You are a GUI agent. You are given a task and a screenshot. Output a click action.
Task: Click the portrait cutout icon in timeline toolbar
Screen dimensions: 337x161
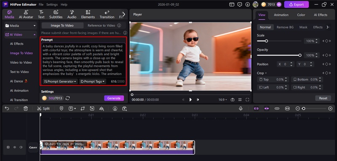(115, 109)
